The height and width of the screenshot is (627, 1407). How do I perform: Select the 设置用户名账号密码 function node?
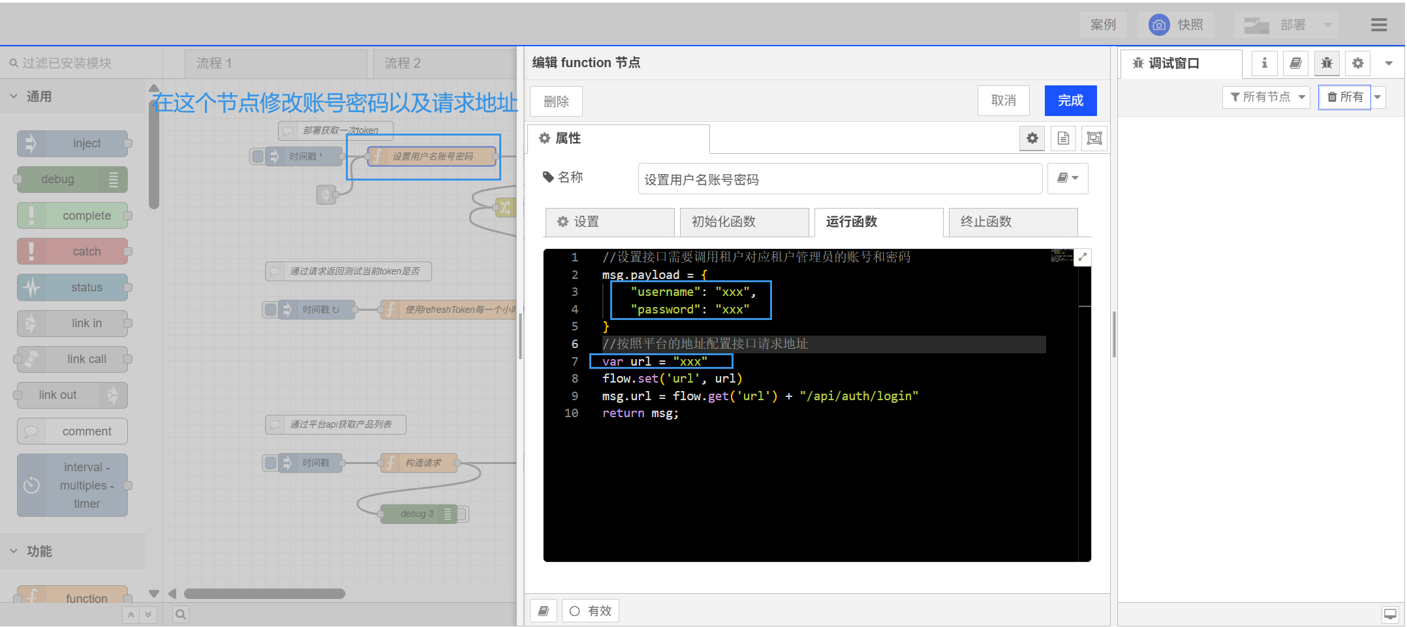pos(432,156)
